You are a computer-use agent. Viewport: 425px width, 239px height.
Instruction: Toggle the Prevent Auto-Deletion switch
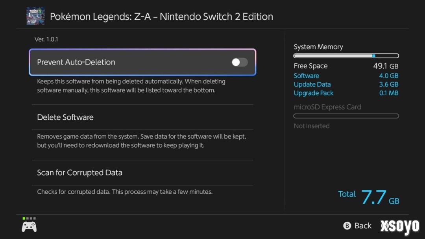tap(240, 62)
